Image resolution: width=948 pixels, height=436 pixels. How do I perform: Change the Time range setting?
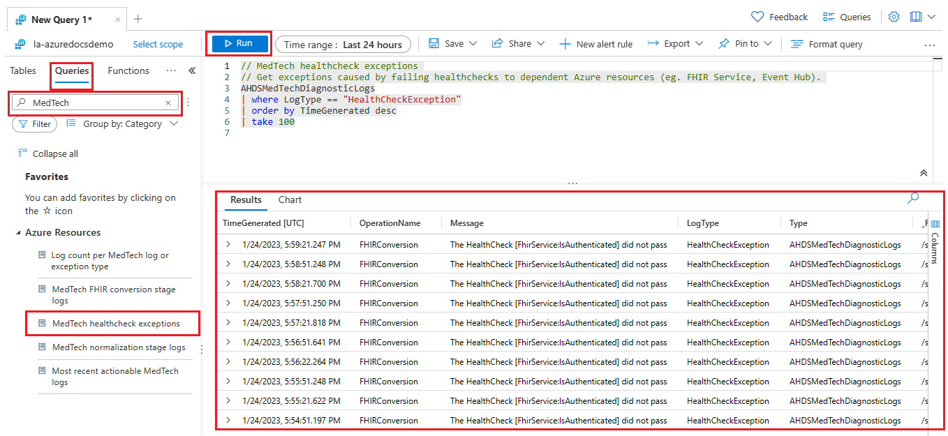pos(343,45)
